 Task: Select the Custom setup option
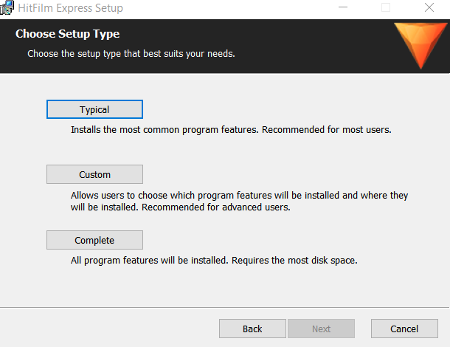click(x=94, y=174)
